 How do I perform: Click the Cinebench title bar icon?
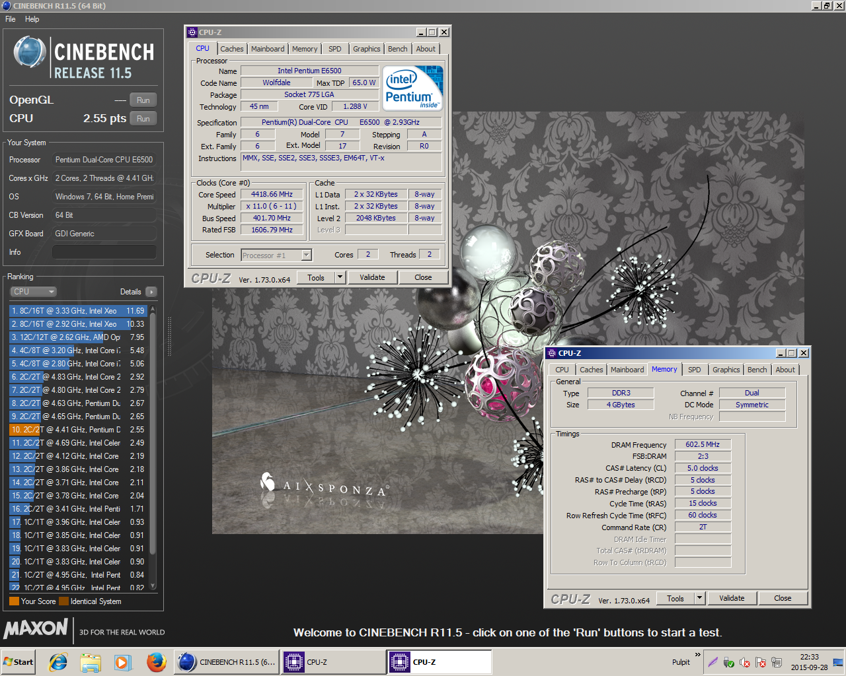7,5
